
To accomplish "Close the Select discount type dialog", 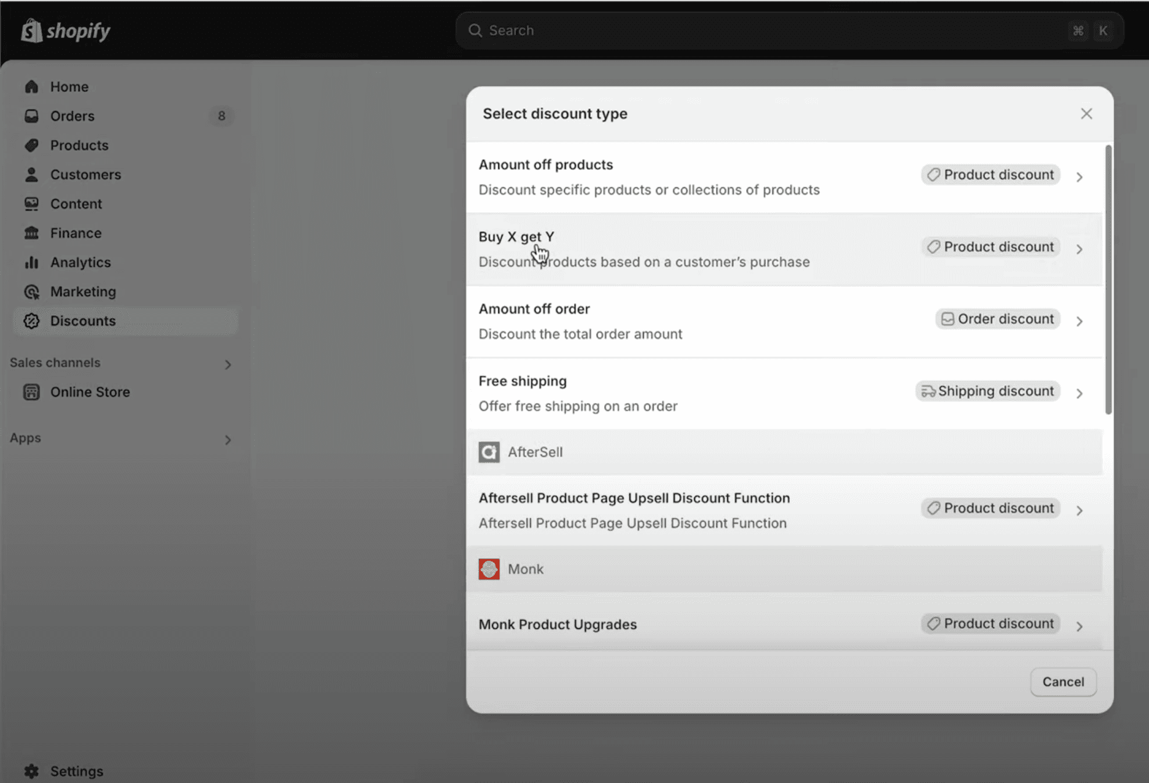I will tap(1086, 113).
